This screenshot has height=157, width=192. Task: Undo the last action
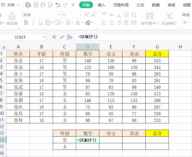pos(58,5)
